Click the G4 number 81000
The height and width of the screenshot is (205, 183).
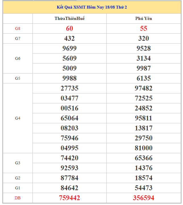144,148
